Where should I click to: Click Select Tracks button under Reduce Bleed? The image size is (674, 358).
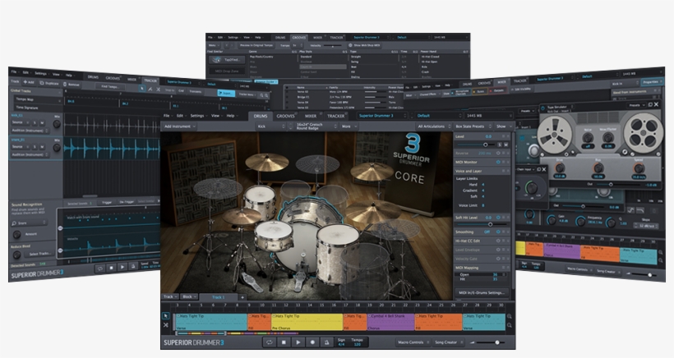pyautogui.click(x=39, y=254)
